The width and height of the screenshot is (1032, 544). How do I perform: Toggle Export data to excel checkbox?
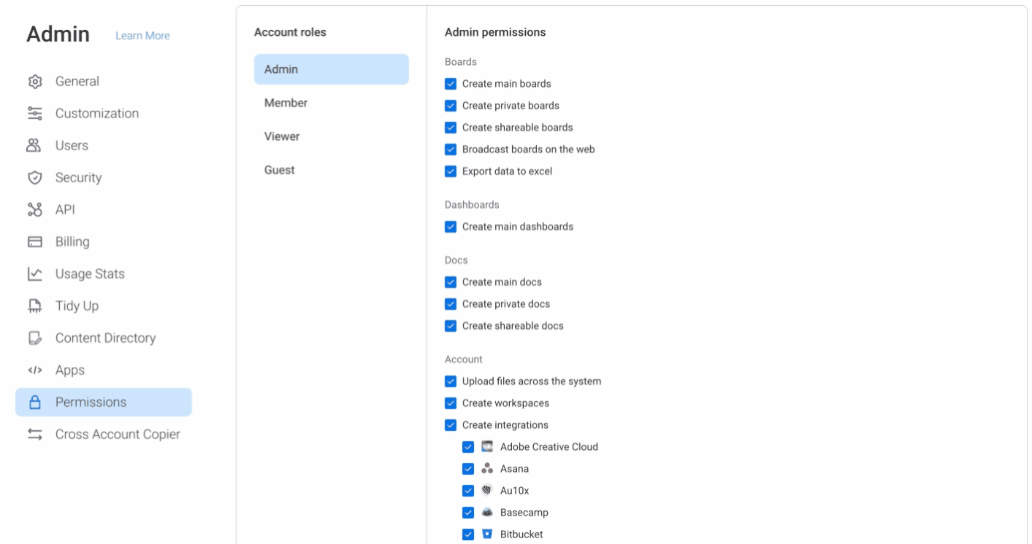pos(451,171)
